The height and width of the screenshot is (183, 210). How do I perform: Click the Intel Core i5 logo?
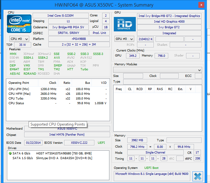point(19,24)
